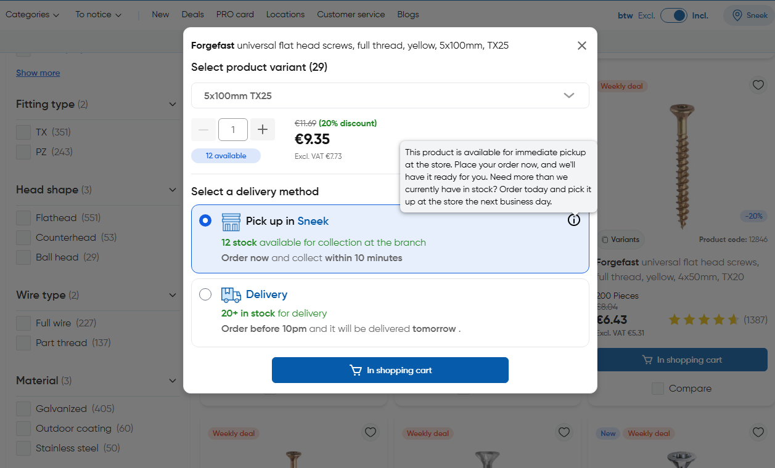Close the product variant dialog
The width and height of the screenshot is (775, 468).
(x=581, y=46)
